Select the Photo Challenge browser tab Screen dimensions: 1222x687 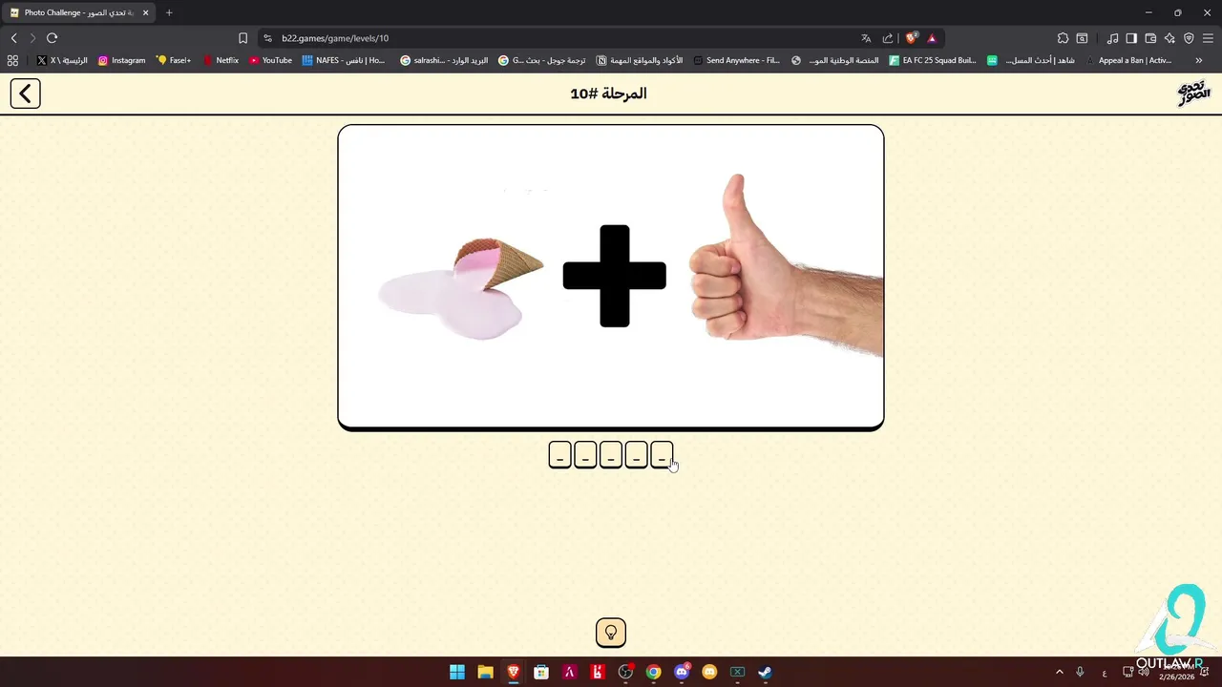point(78,12)
